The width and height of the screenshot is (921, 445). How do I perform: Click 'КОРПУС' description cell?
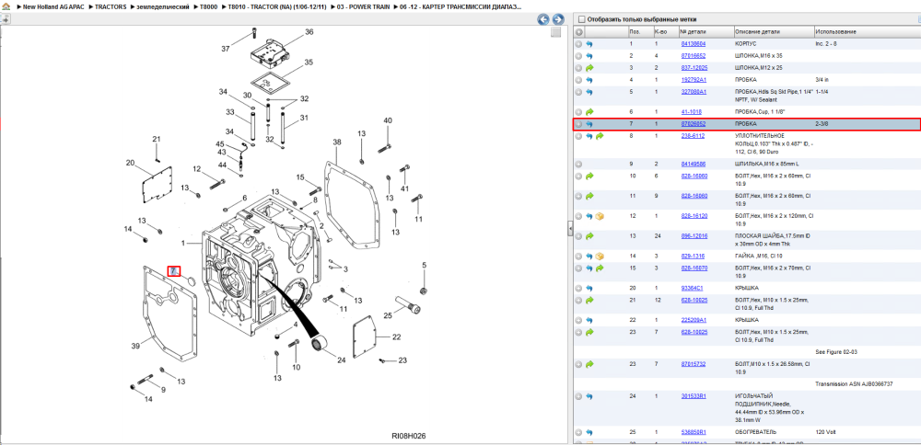pos(746,44)
